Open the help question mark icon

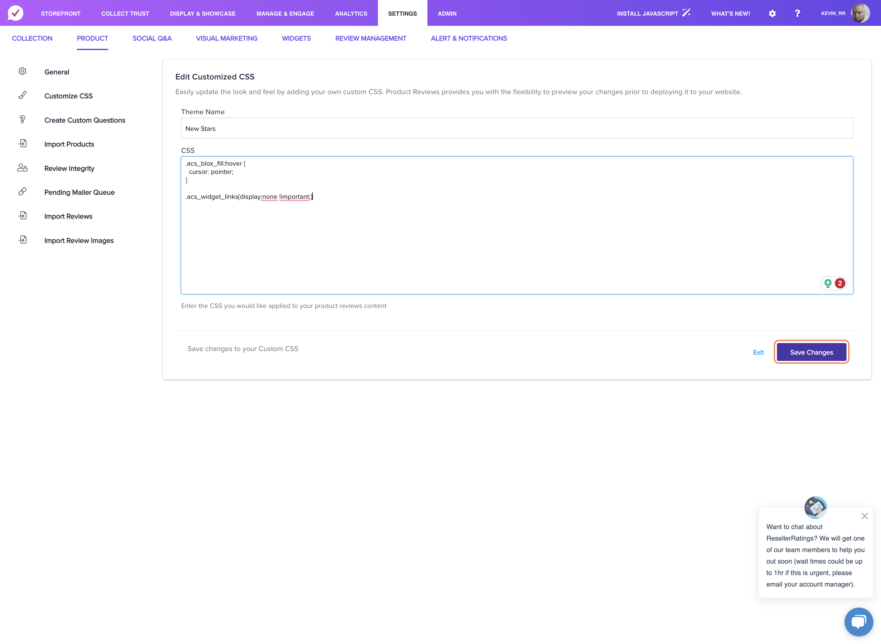coord(797,13)
